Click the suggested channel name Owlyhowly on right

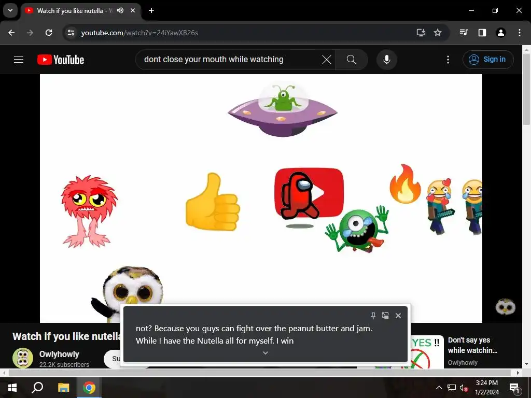coord(463,362)
